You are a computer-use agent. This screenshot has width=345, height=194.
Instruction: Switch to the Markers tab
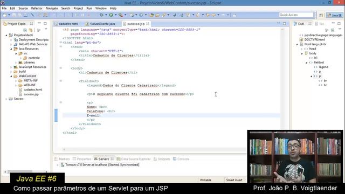tap(62, 159)
